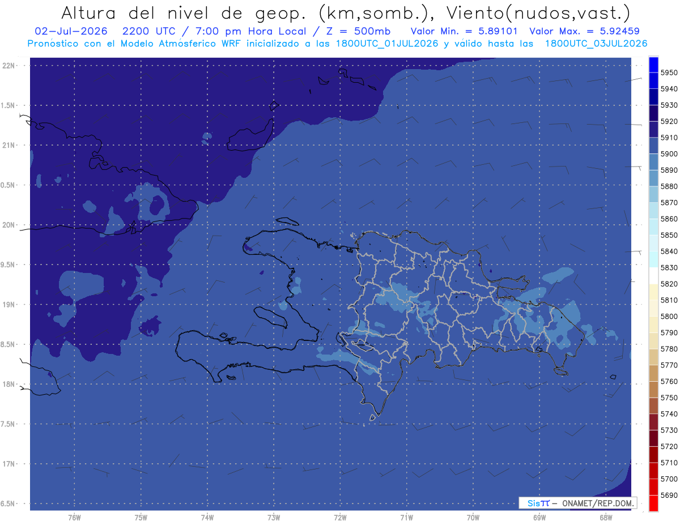
Task: Click the chart title 'Altura del nivel de geop.'
Action: tap(182, 12)
